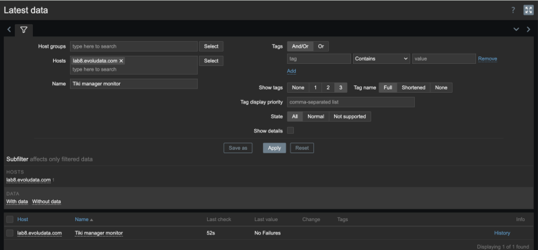Select With data subfilter link

point(17,202)
